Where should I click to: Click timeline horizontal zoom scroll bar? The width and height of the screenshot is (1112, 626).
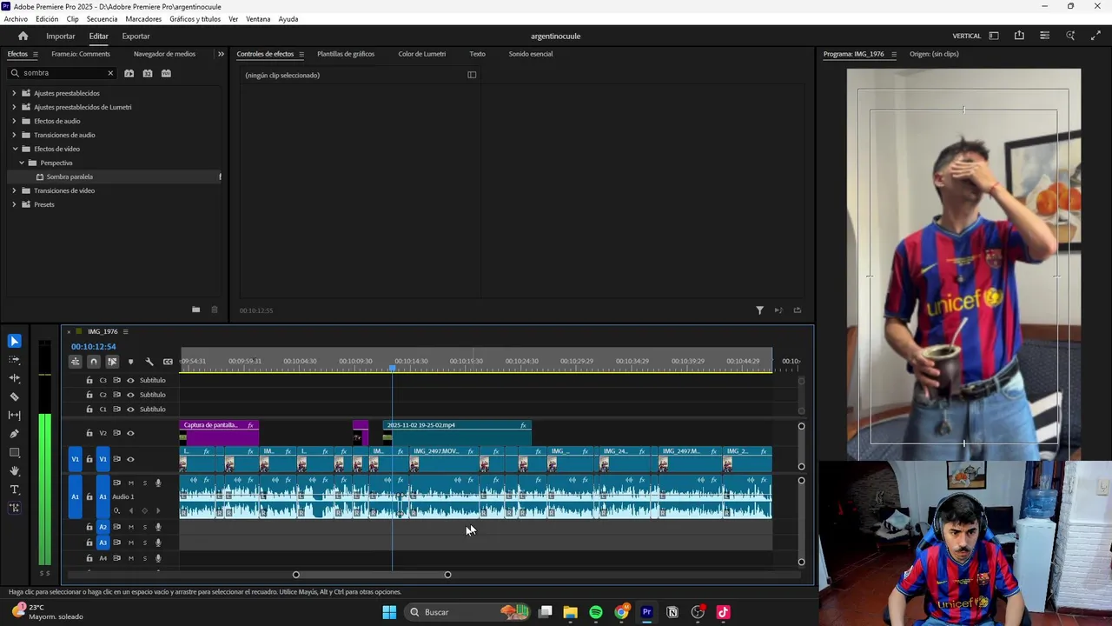pyautogui.click(x=372, y=575)
